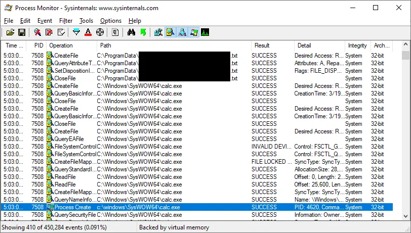The width and height of the screenshot is (411, 233).
Task: Open the Edit menu
Action: 25,21
